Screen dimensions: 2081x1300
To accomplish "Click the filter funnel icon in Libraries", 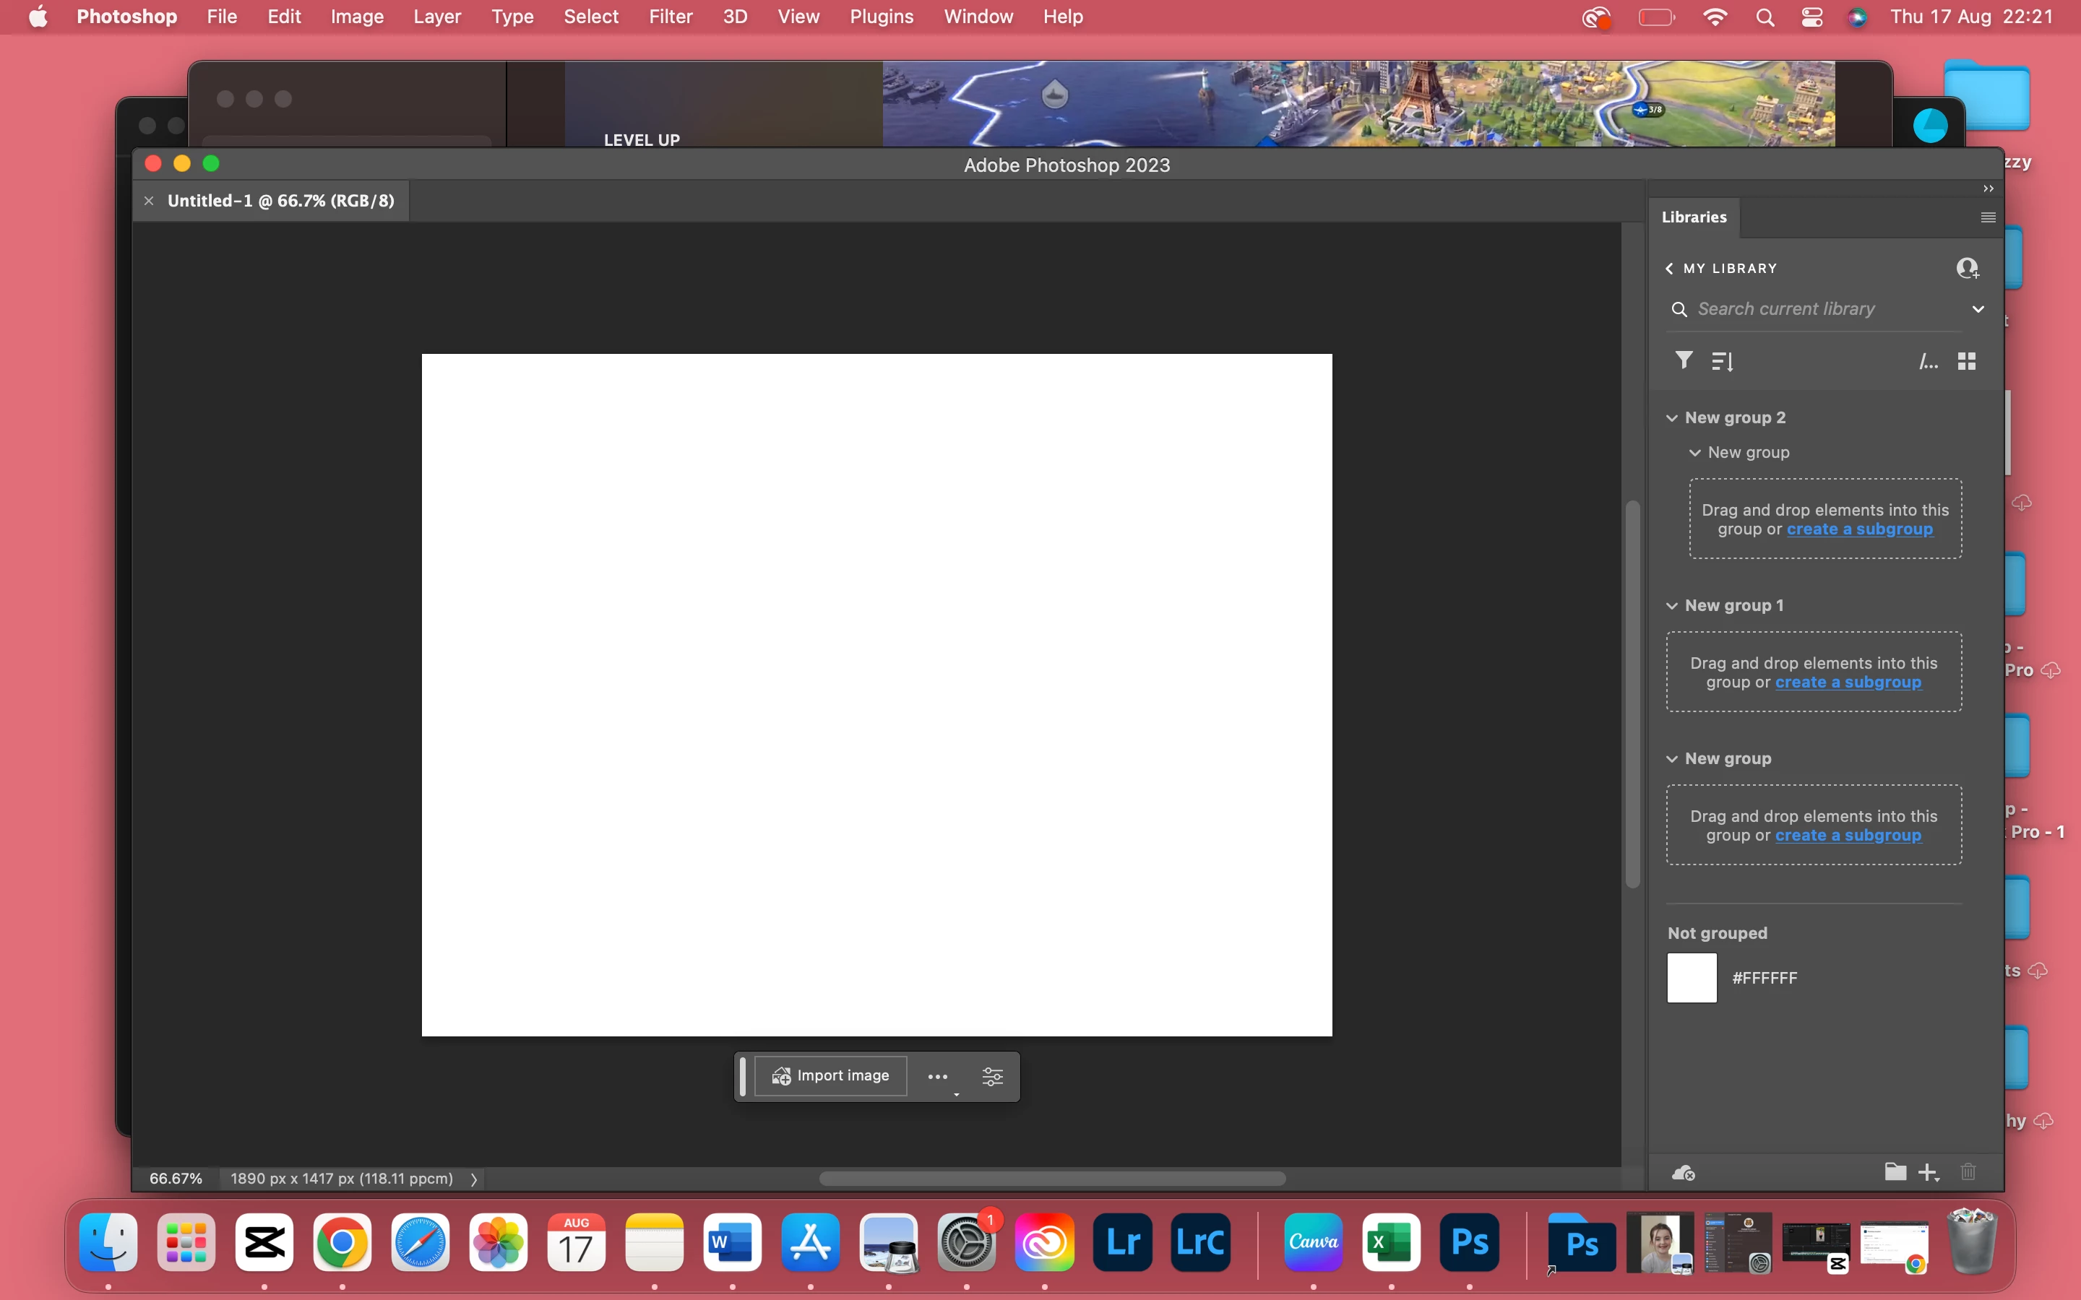I will pyautogui.click(x=1684, y=360).
